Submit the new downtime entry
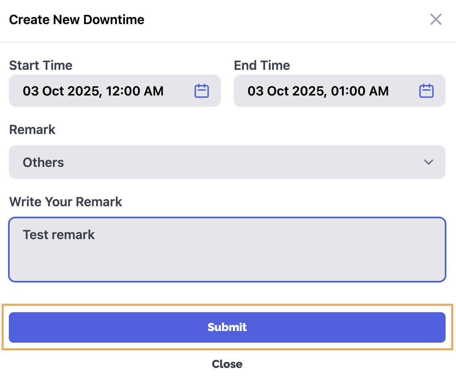Screen dimensions: 456x386 227,327
